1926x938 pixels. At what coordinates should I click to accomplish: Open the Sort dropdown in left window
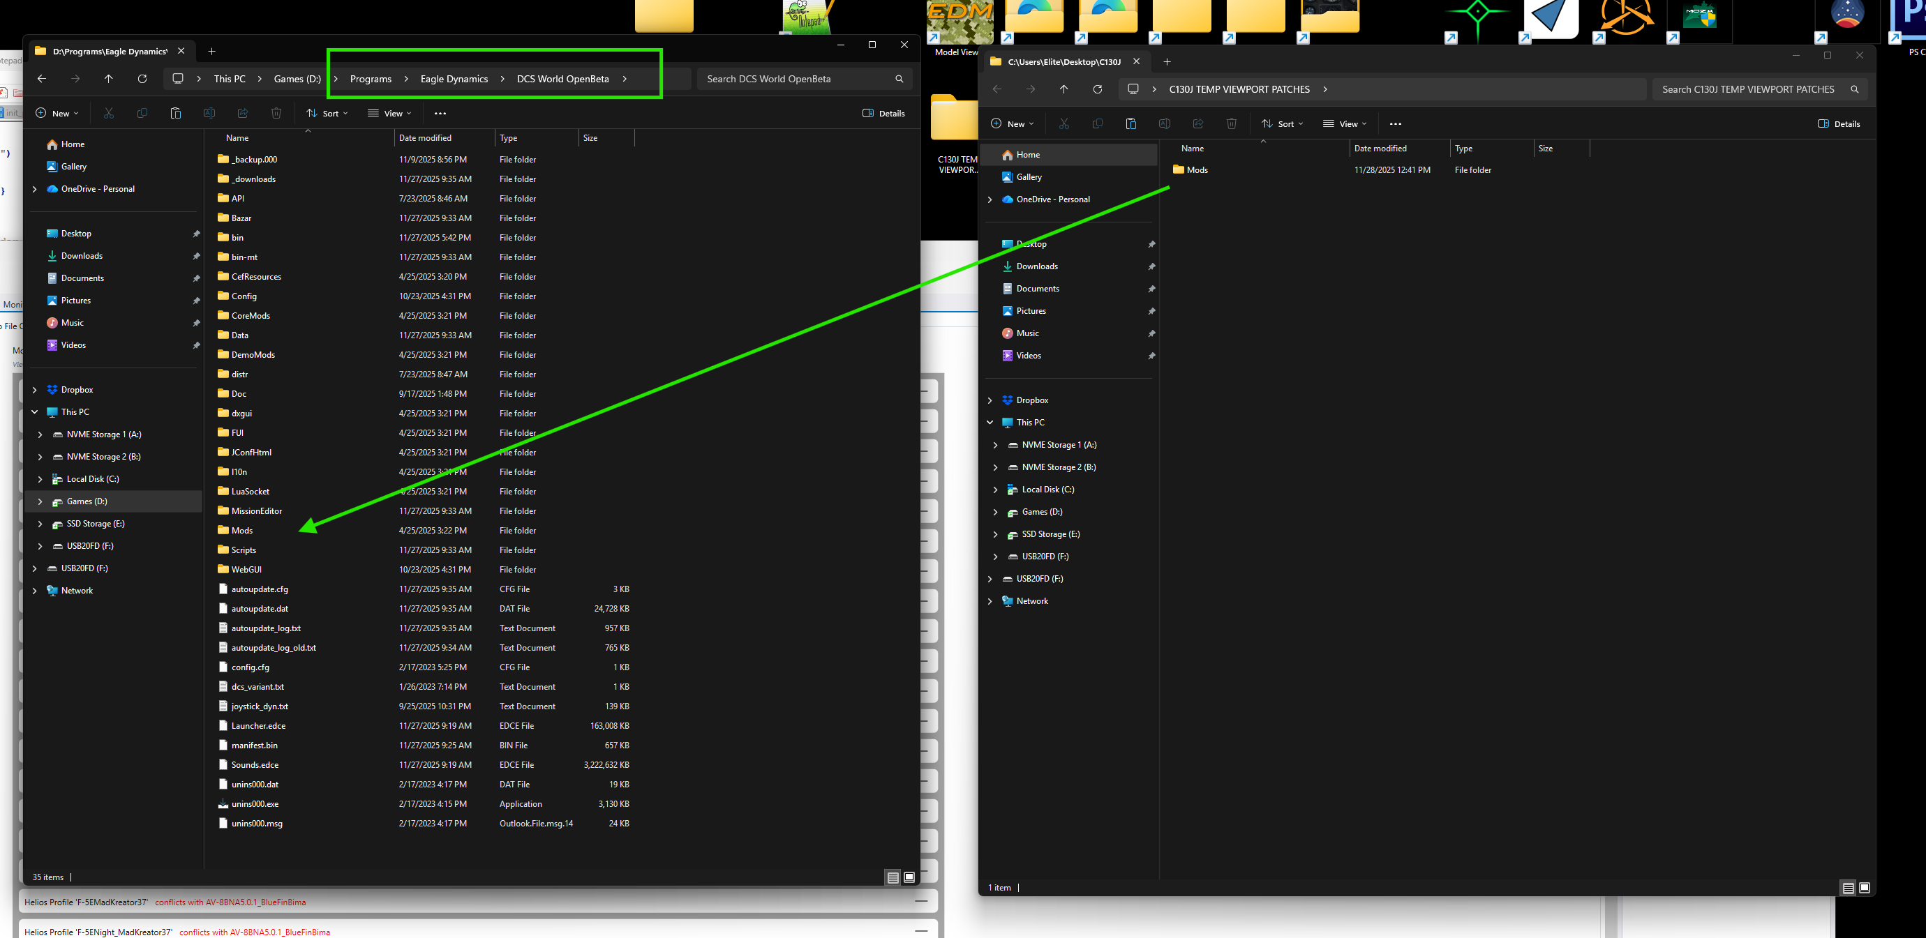coord(327,114)
